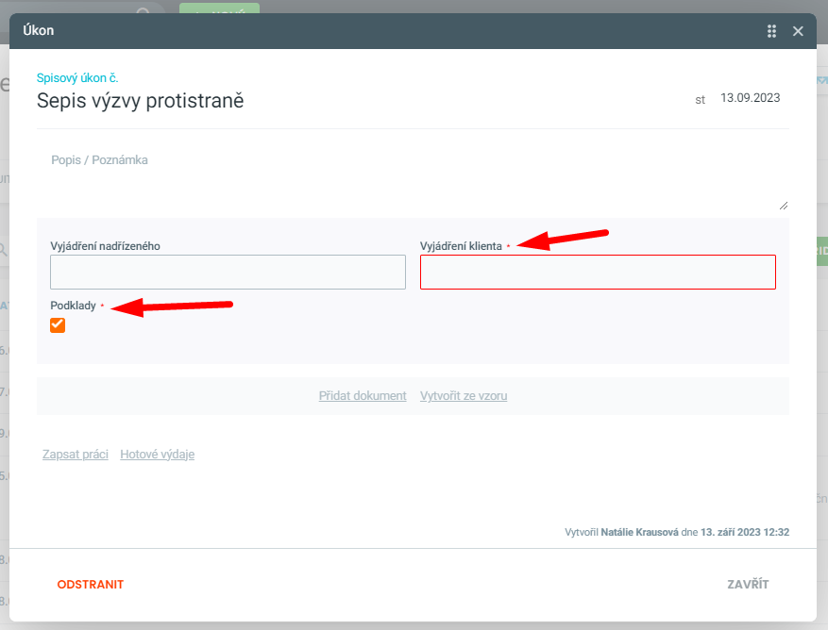The image size is (828, 630).
Task: Click the Přidat dokument link
Action: pyautogui.click(x=363, y=396)
